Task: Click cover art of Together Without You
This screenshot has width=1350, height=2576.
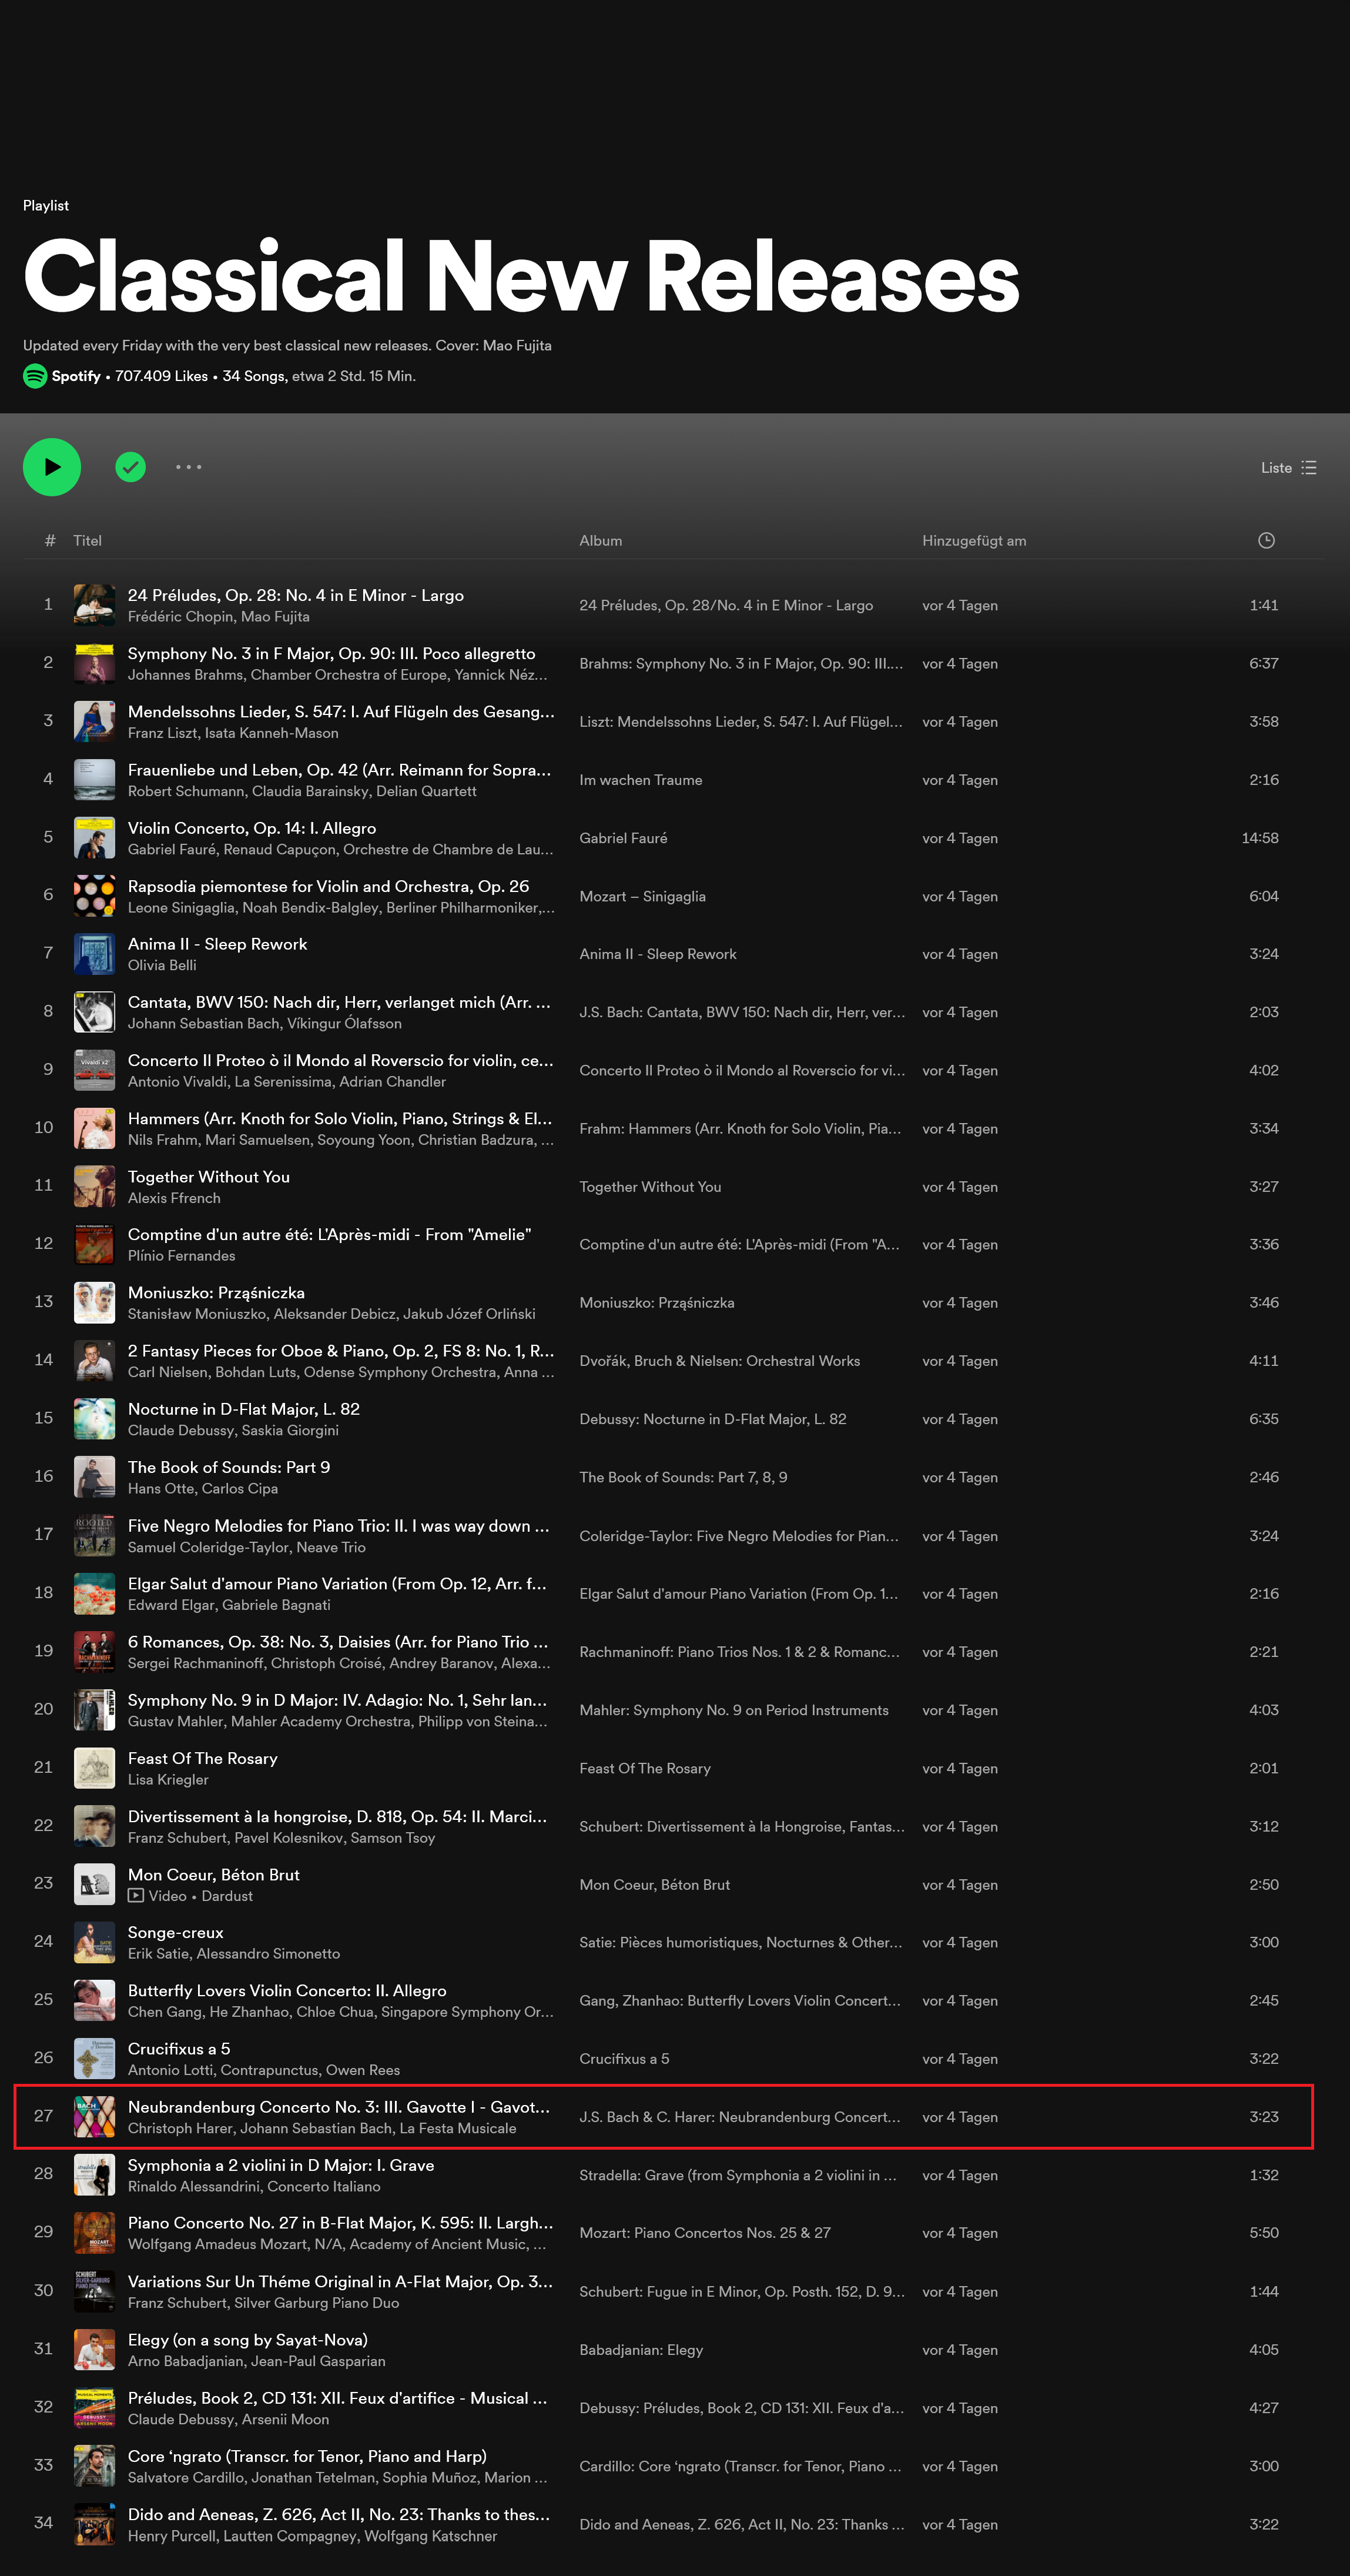Action: 95,1186
